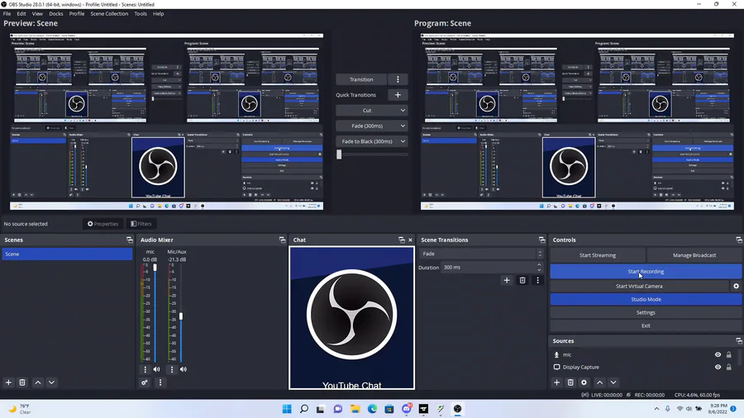The image size is (744, 418).
Task: Mute the mic audio channel
Action: (x=156, y=369)
